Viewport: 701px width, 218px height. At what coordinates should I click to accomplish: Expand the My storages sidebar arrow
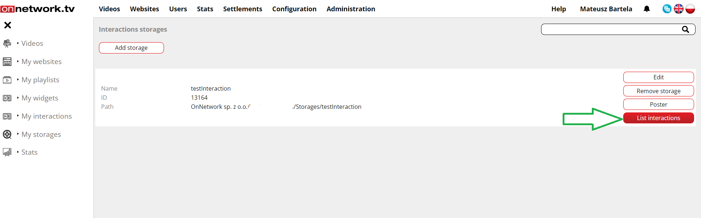[18, 134]
